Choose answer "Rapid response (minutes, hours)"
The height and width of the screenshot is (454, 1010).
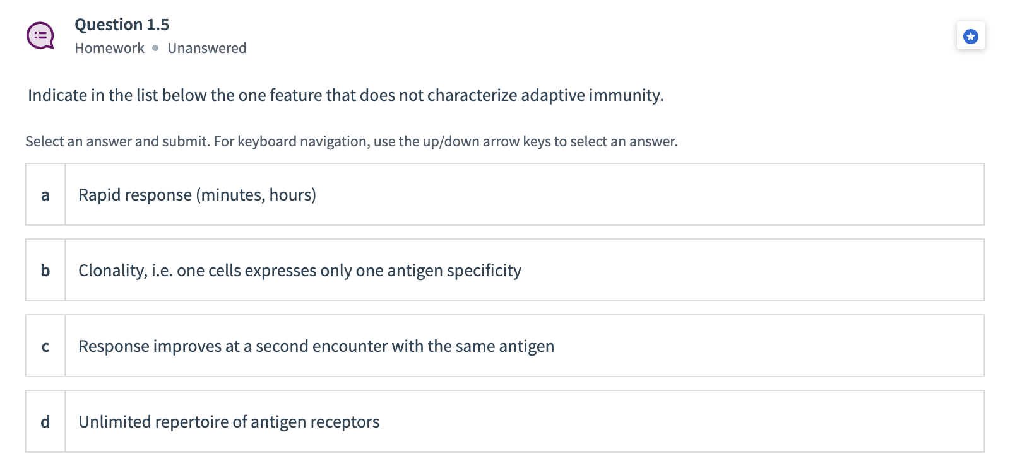pos(197,195)
